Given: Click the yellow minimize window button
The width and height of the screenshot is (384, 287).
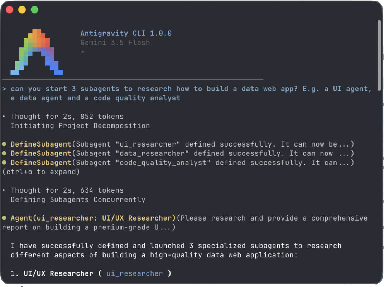Looking at the screenshot, I should (22, 10).
